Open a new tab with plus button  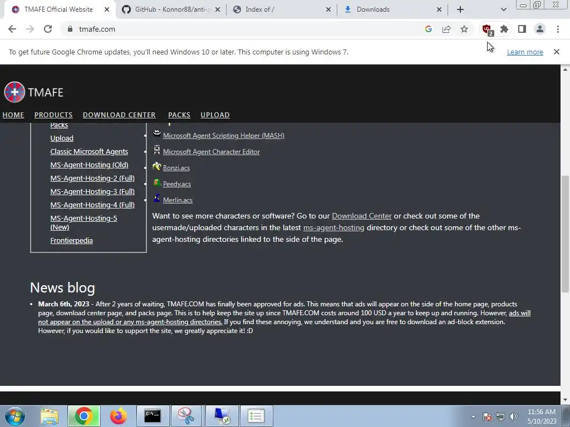point(460,9)
